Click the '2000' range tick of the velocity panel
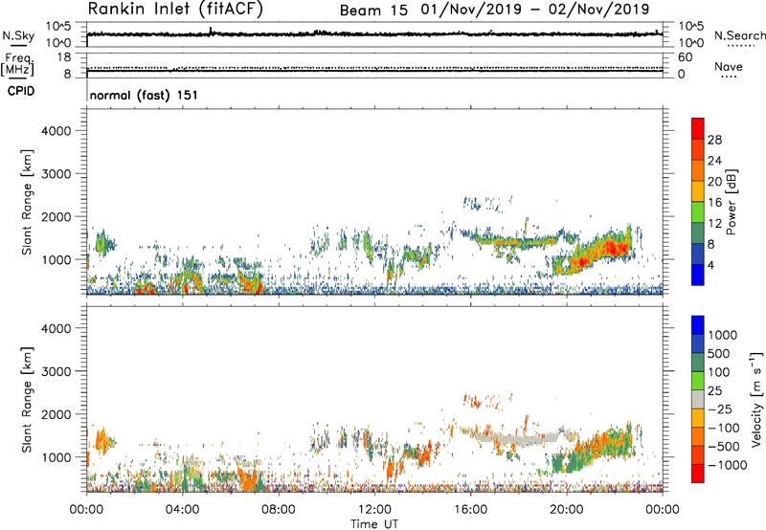766x530 pixels. tap(56, 414)
